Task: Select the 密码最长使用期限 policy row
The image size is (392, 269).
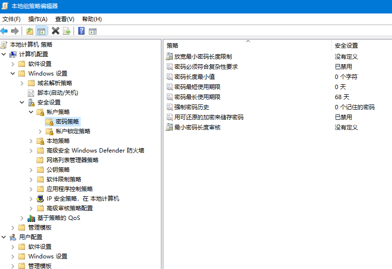Action: 197,97
